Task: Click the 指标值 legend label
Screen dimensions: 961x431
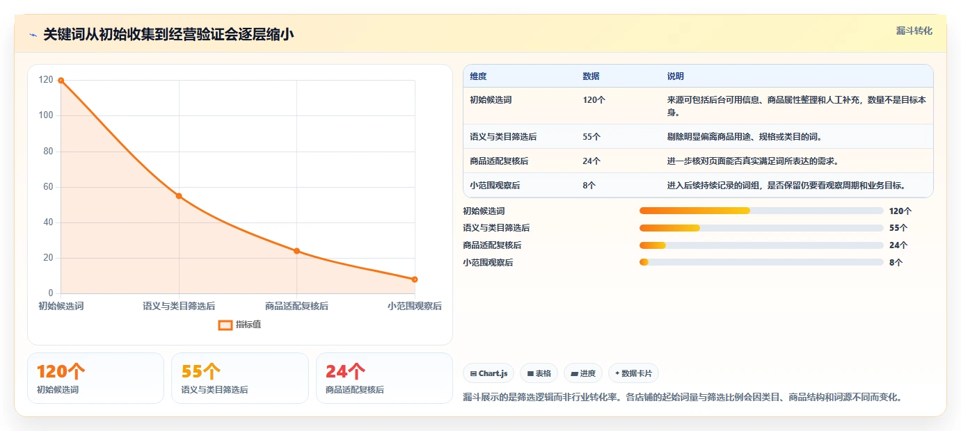Action: (x=248, y=325)
